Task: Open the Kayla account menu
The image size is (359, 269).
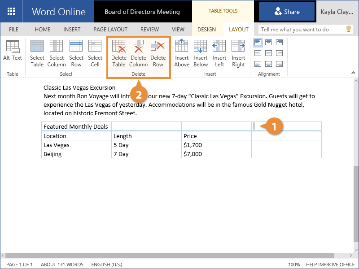Action: (337, 12)
